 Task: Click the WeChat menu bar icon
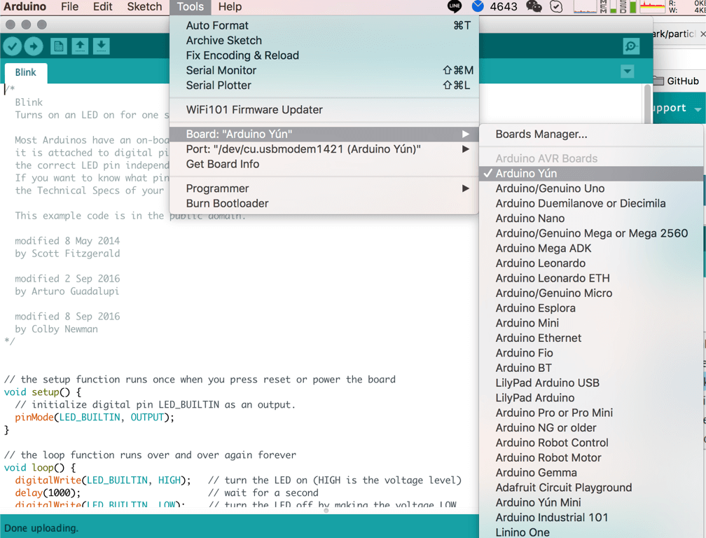[x=534, y=6]
